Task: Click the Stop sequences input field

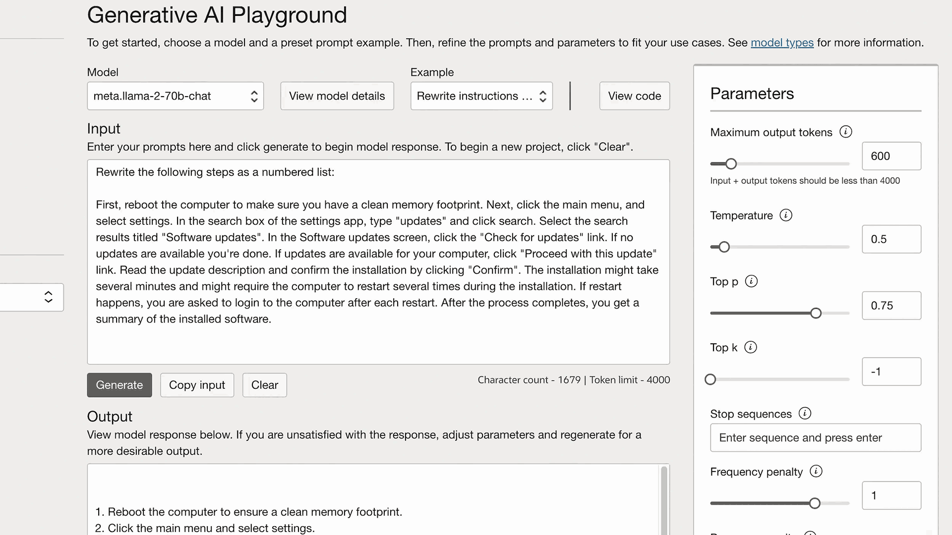Action: click(815, 437)
